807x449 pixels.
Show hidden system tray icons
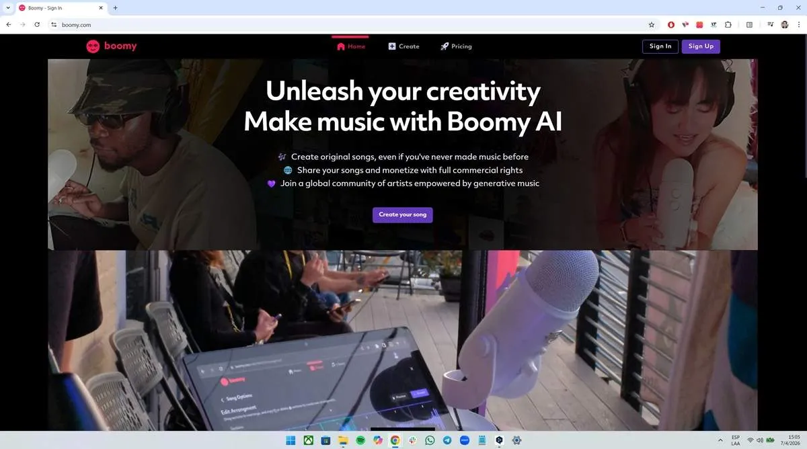[x=721, y=440]
